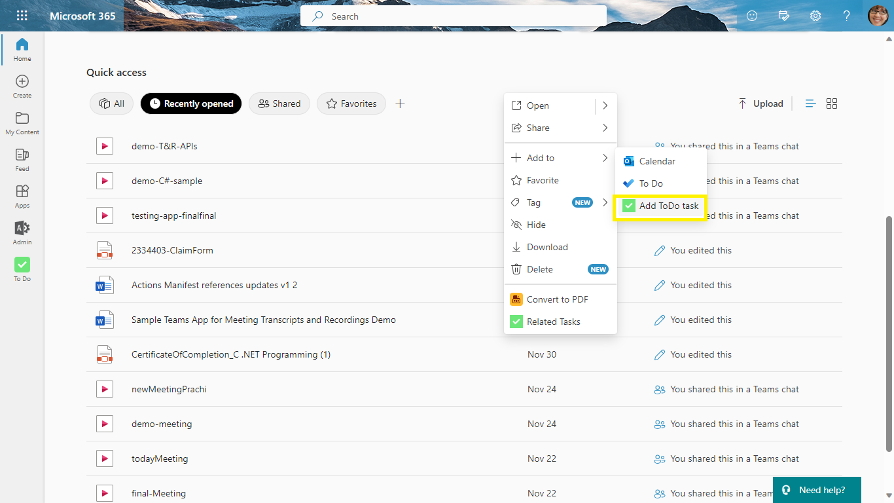Click the Upload button

point(760,103)
